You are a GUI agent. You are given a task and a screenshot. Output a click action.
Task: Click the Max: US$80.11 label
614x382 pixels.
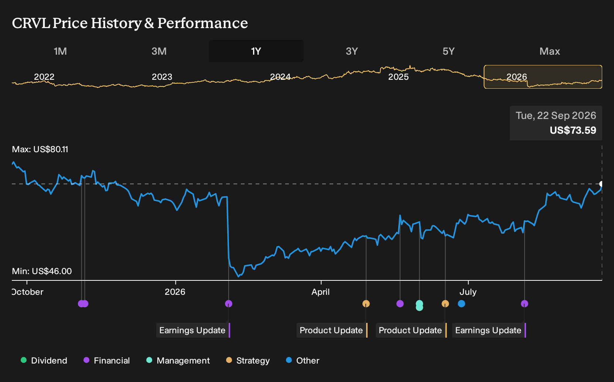pyautogui.click(x=40, y=149)
